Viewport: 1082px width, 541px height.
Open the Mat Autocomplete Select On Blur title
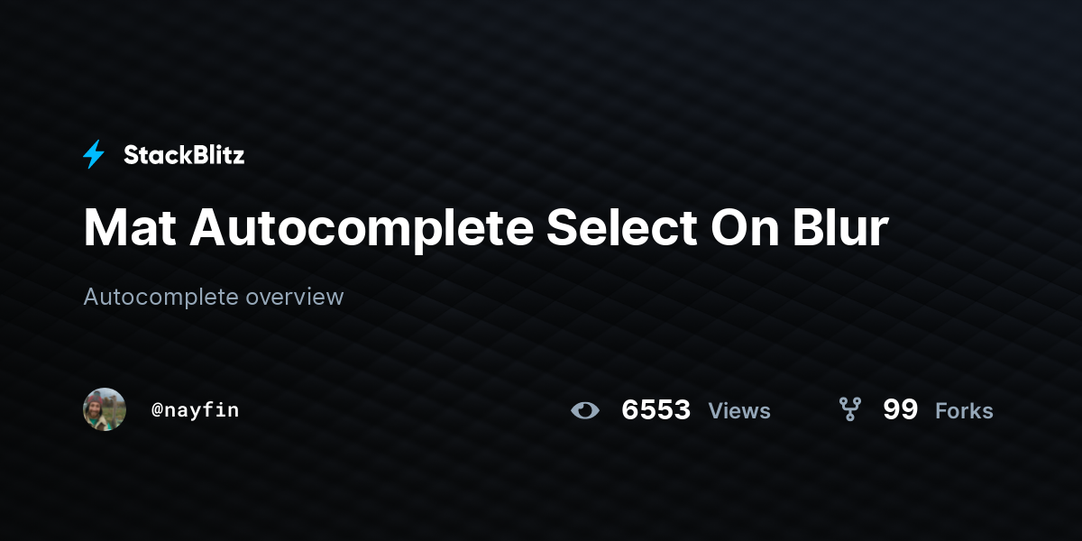click(x=486, y=229)
